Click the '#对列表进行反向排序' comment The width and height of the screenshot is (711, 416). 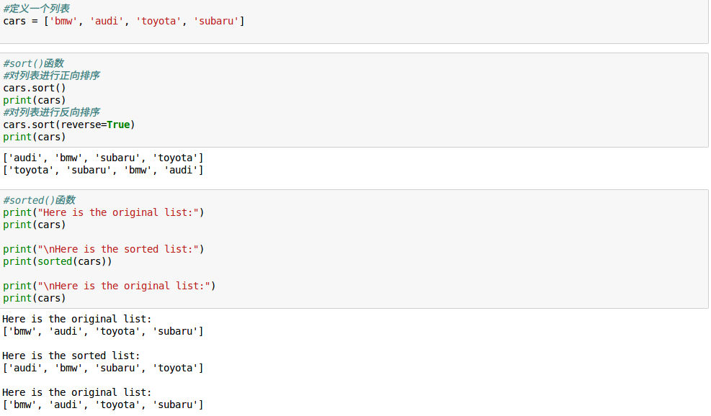pos(51,112)
